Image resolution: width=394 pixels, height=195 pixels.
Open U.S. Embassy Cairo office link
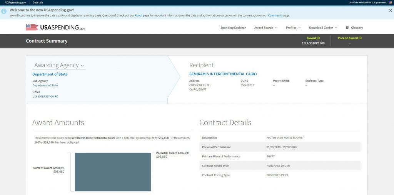point(45,96)
